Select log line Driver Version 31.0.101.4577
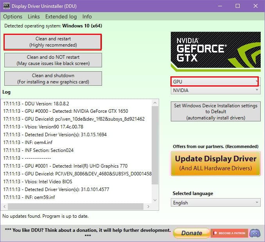 pos(56,189)
